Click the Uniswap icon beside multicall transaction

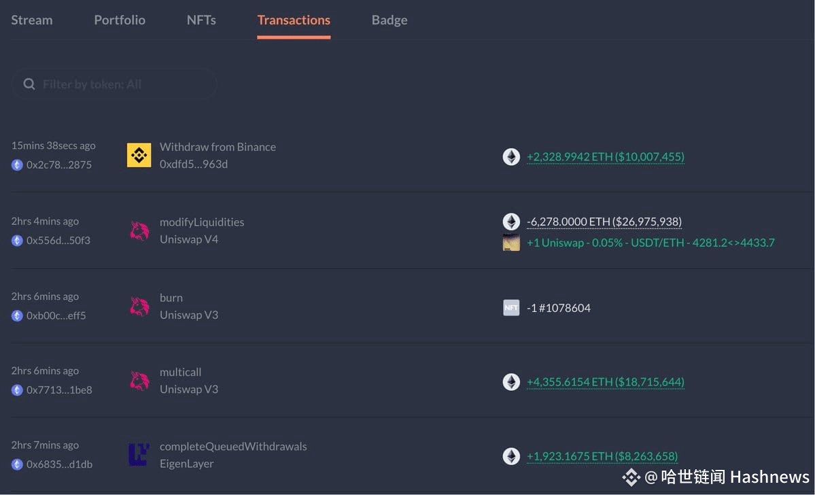coord(139,381)
